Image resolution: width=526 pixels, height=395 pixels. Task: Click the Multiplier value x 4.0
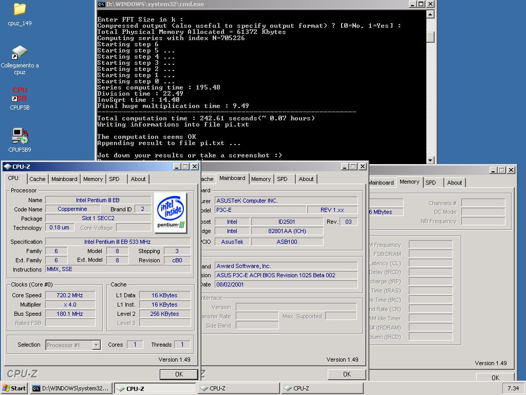coord(70,304)
